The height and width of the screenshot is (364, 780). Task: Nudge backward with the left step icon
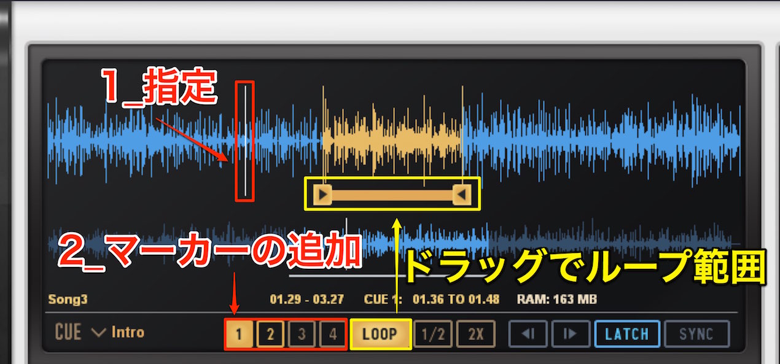[528, 335]
